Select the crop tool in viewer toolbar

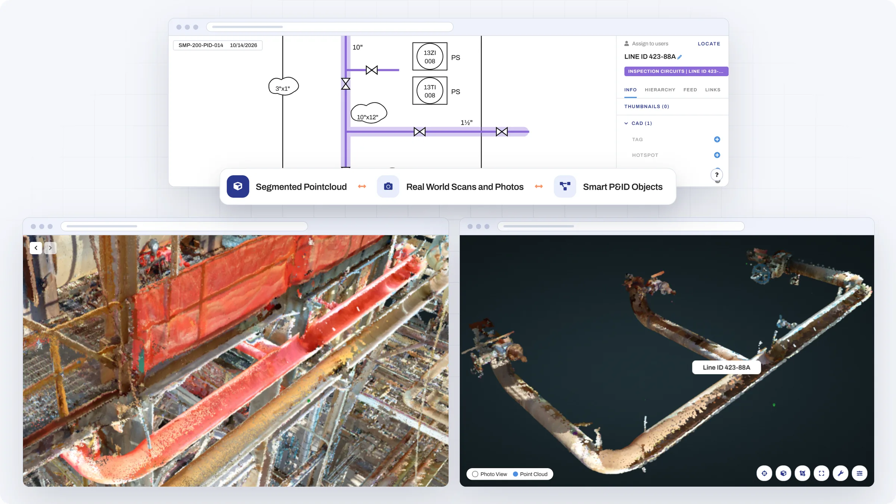(802, 473)
